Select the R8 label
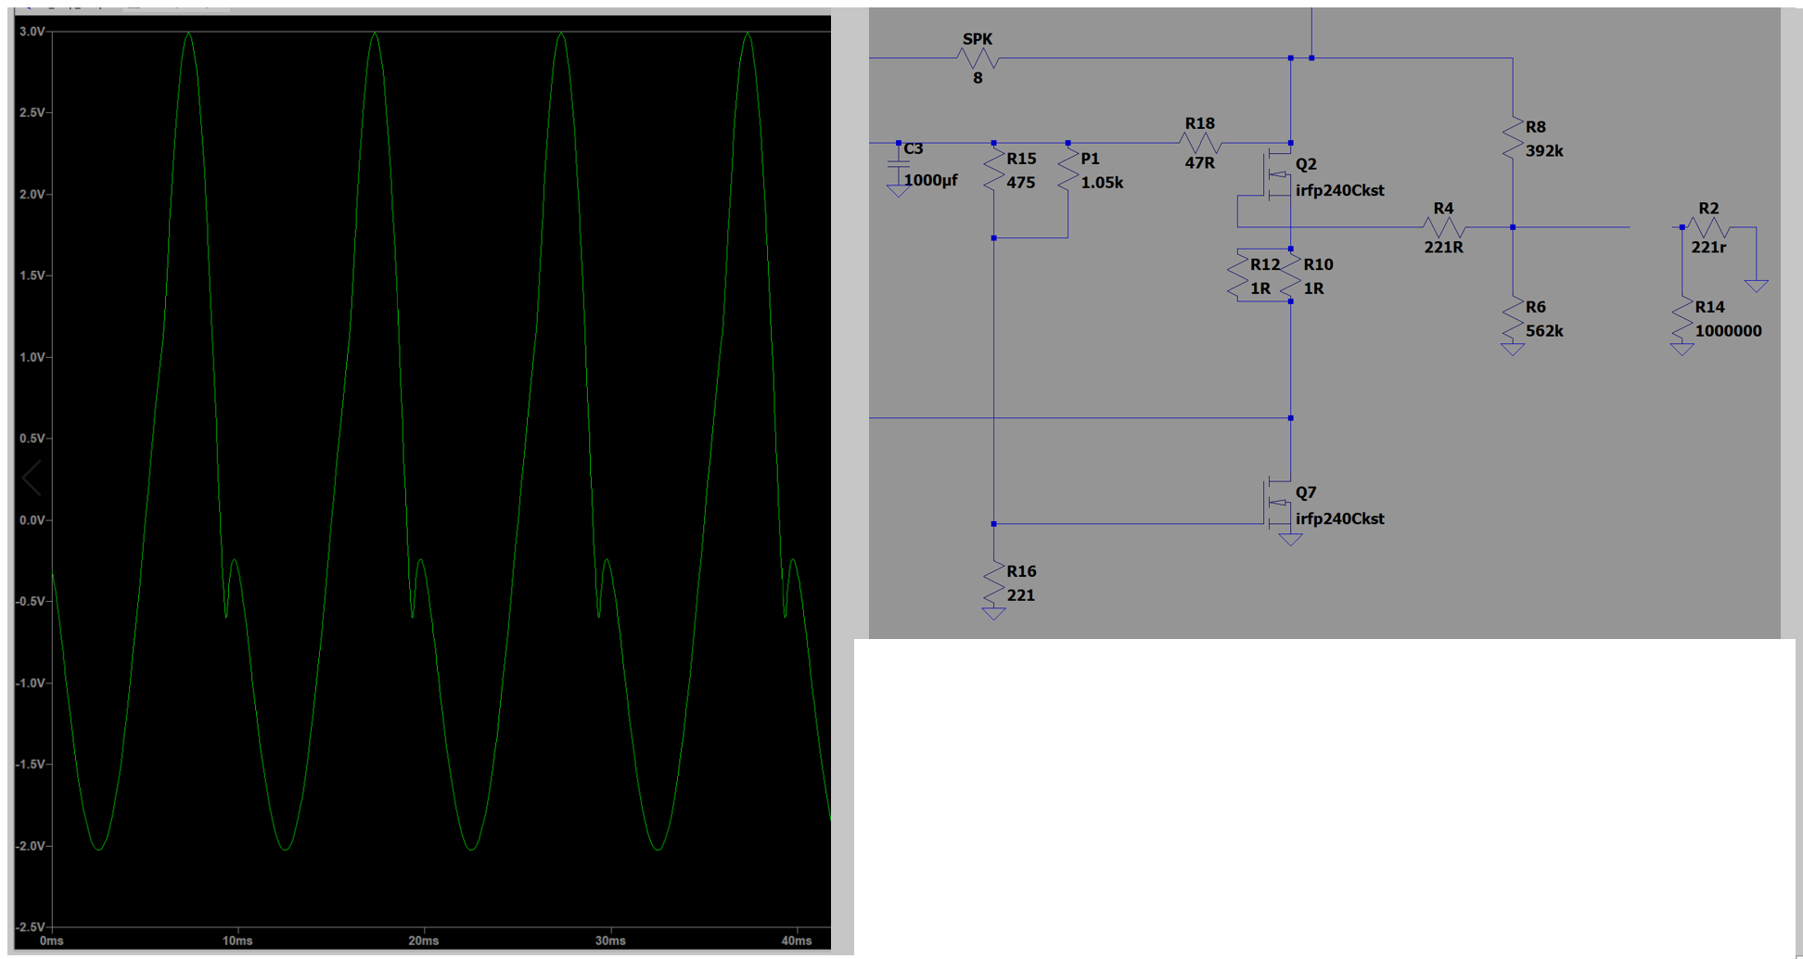The image size is (1803, 959). [1536, 127]
